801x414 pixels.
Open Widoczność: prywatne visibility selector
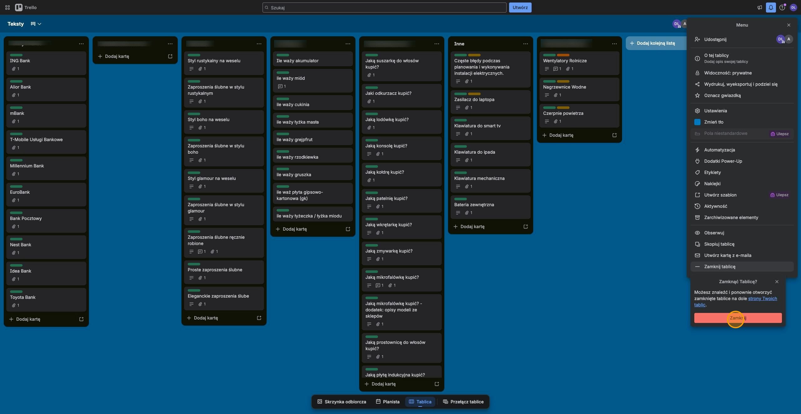(x=742, y=73)
